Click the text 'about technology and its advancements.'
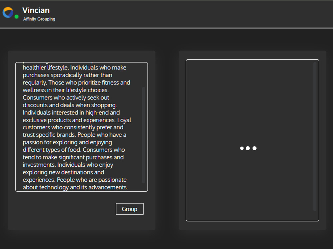This screenshot has width=333, height=249. (75, 187)
